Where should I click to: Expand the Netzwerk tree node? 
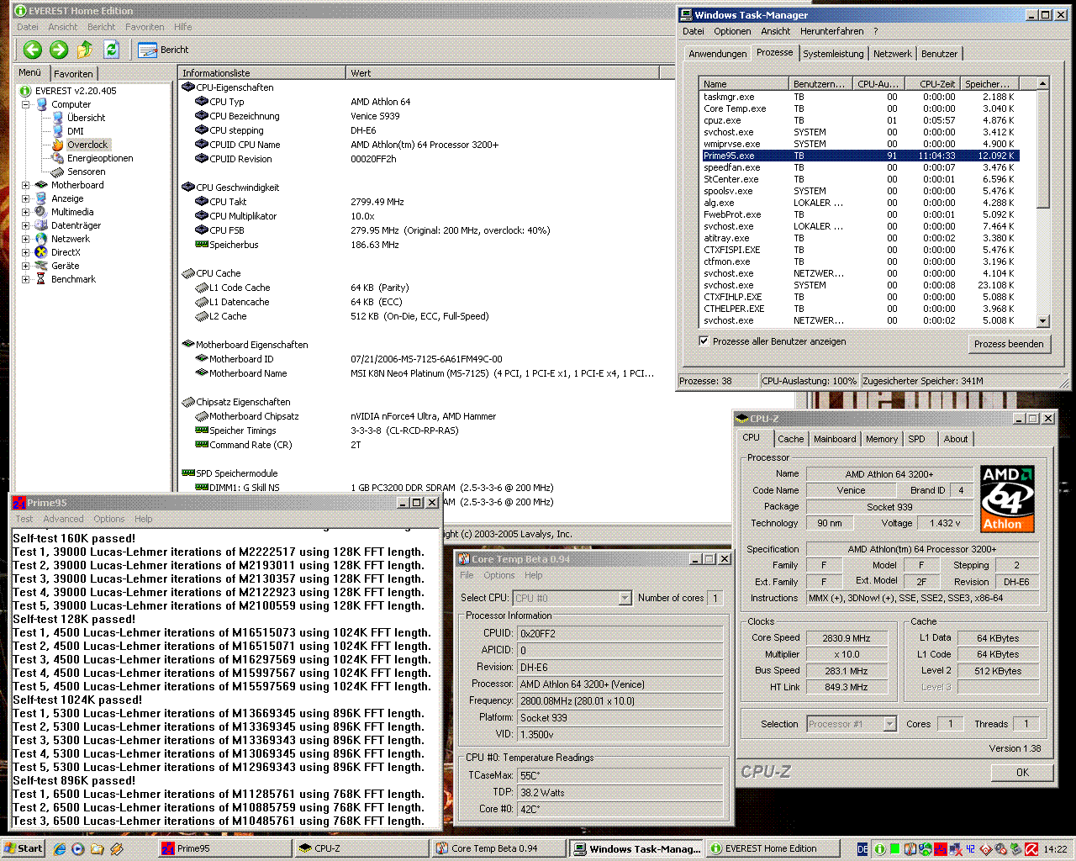[25, 239]
